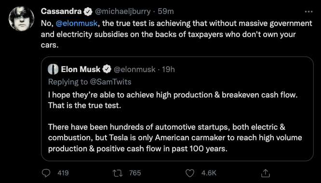Open the Cassandra display name
Image resolution: width=321 pixels, height=183 pixels.
coord(61,11)
